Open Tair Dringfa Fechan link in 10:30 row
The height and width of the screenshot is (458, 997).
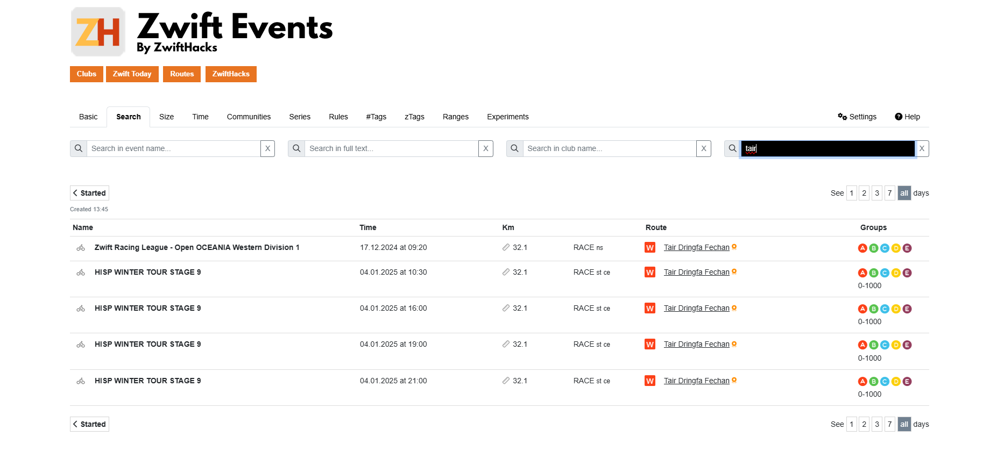(x=696, y=273)
